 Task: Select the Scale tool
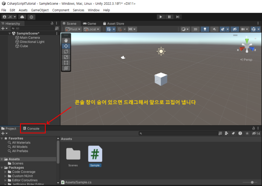(66, 57)
